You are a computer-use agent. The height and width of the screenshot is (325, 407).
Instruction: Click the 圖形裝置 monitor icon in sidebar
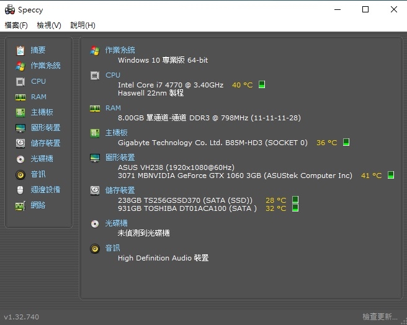(x=20, y=128)
